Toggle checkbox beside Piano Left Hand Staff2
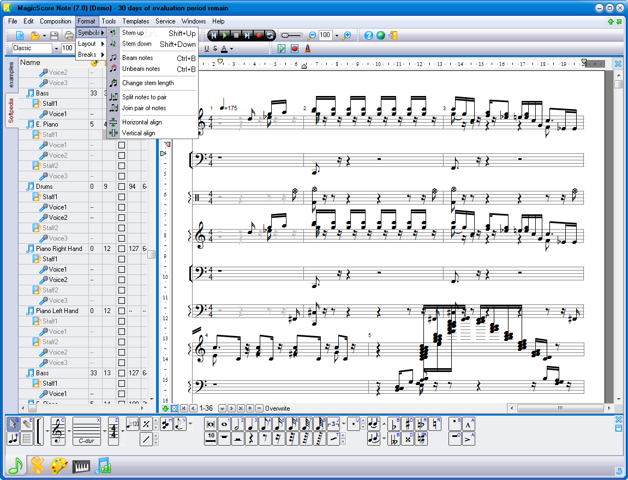Image resolution: width=628 pixels, height=480 pixels. [x=122, y=342]
